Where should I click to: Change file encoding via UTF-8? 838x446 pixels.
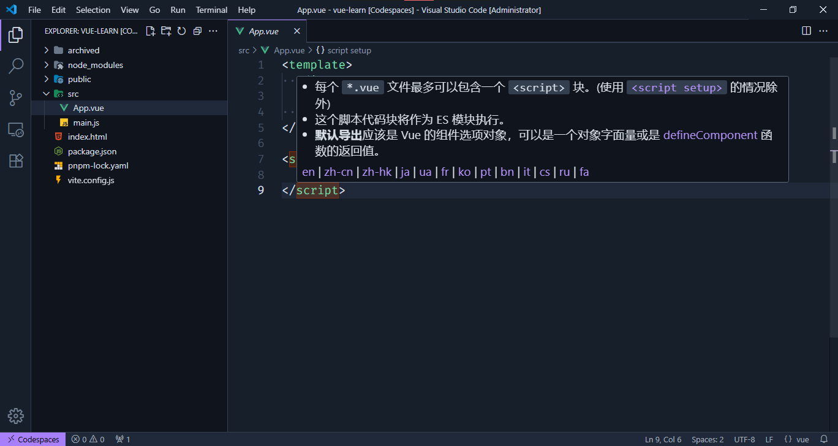744,439
